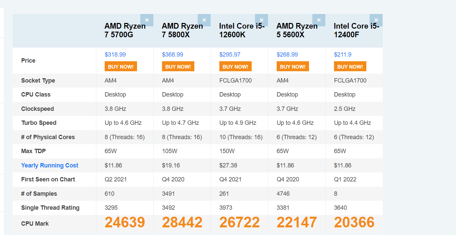Click the # of Samples row label
456x235 pixels.
39,194
